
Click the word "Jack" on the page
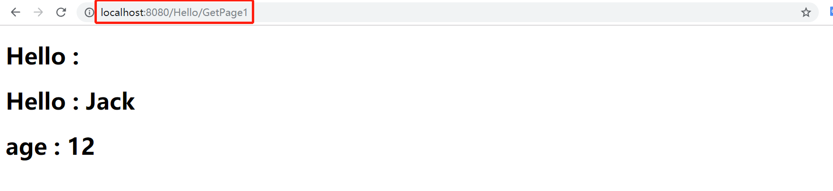(x=110, y=102)
